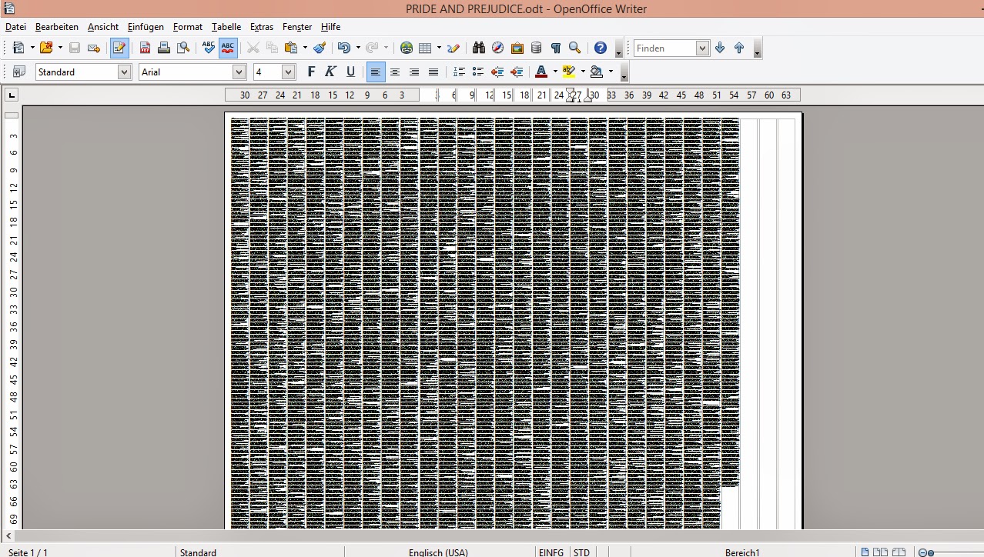
Task: Toggle Nonprinting Characters pilcrow icon
Action: point(556,48)
